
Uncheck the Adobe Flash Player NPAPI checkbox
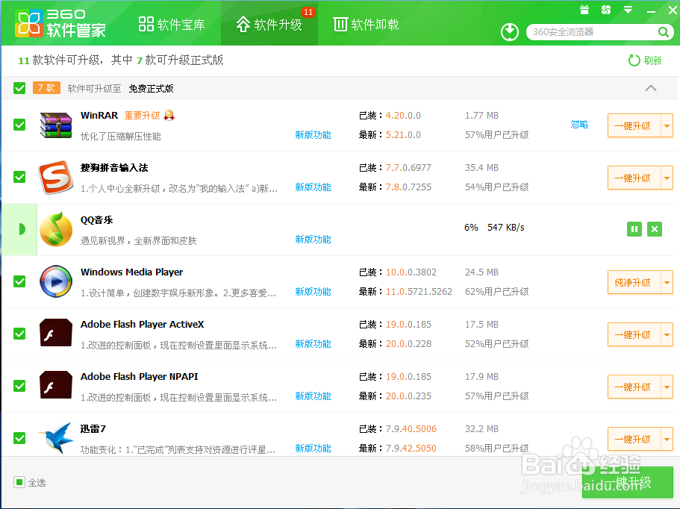point(19,386)
